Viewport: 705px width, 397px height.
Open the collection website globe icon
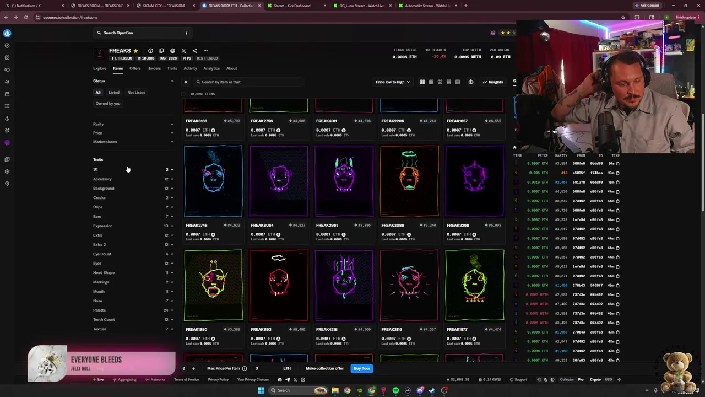point(172,51)
